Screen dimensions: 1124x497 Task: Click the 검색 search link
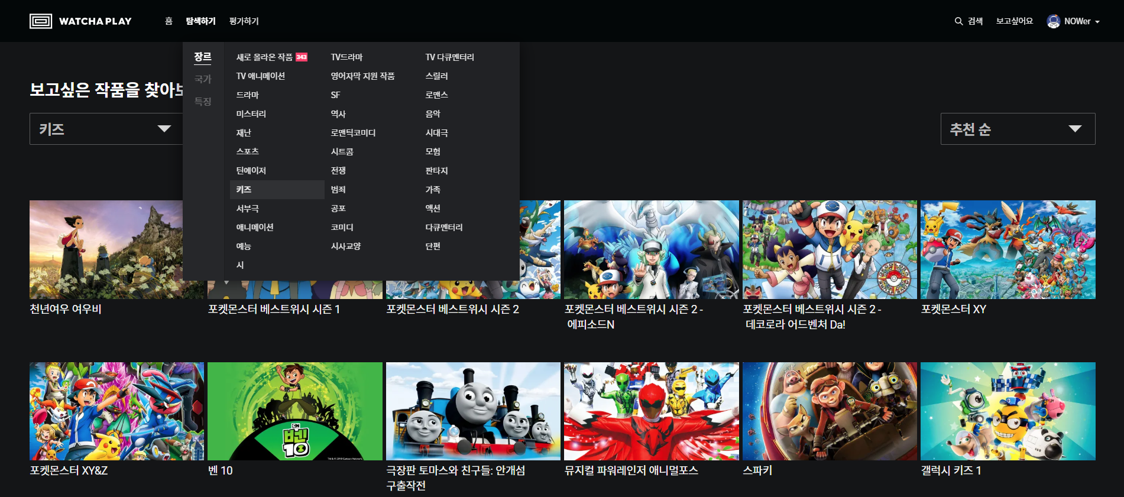[975, 21]
